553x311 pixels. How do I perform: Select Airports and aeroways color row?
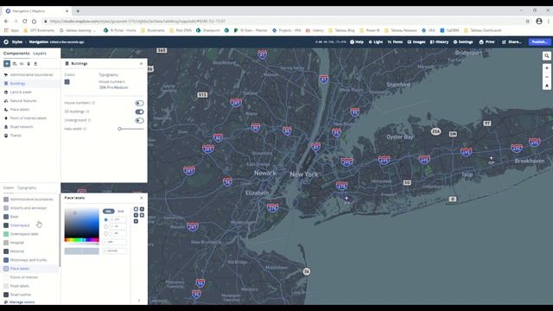coord(30,208)
